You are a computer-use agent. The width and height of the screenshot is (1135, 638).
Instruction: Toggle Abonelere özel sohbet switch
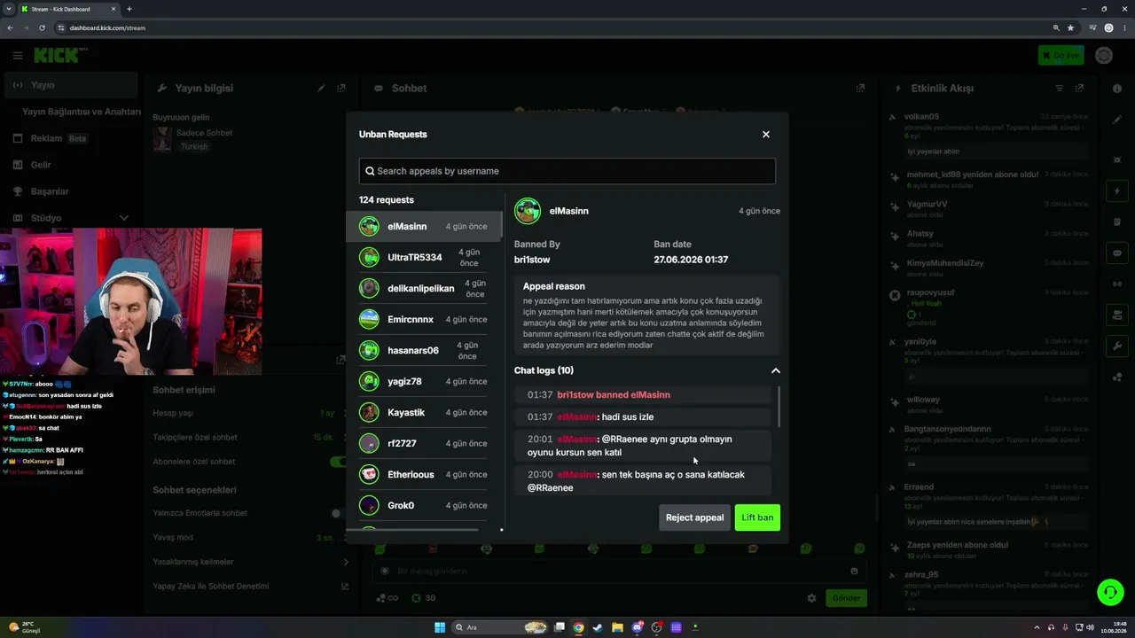point(336,462)
